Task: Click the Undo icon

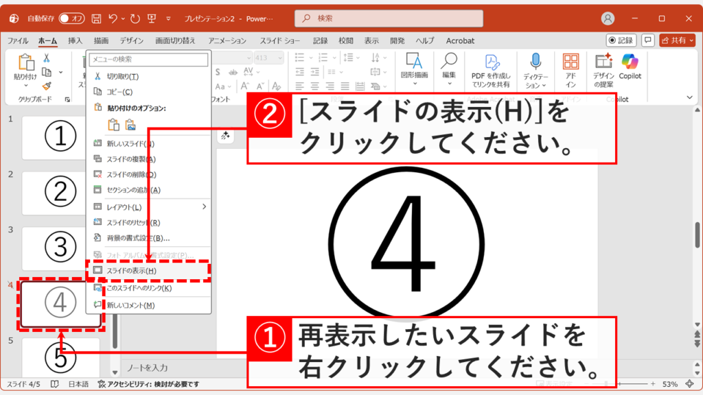Action: click(113, 18)
